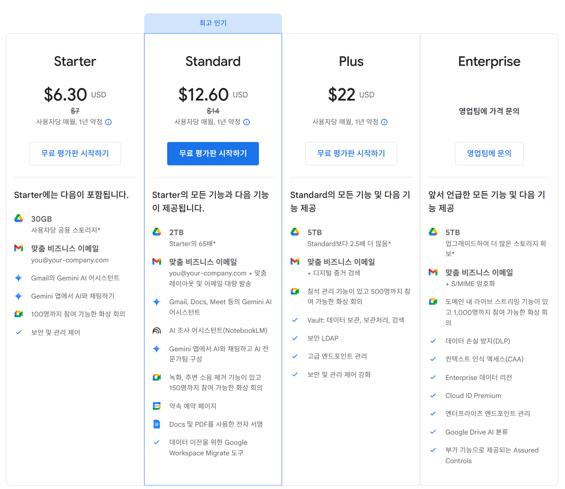Click the Meet icon beside 100명까지 참여
Image resolution: width=565 pixels, height=489 pixels.
[x=19, y=314]
